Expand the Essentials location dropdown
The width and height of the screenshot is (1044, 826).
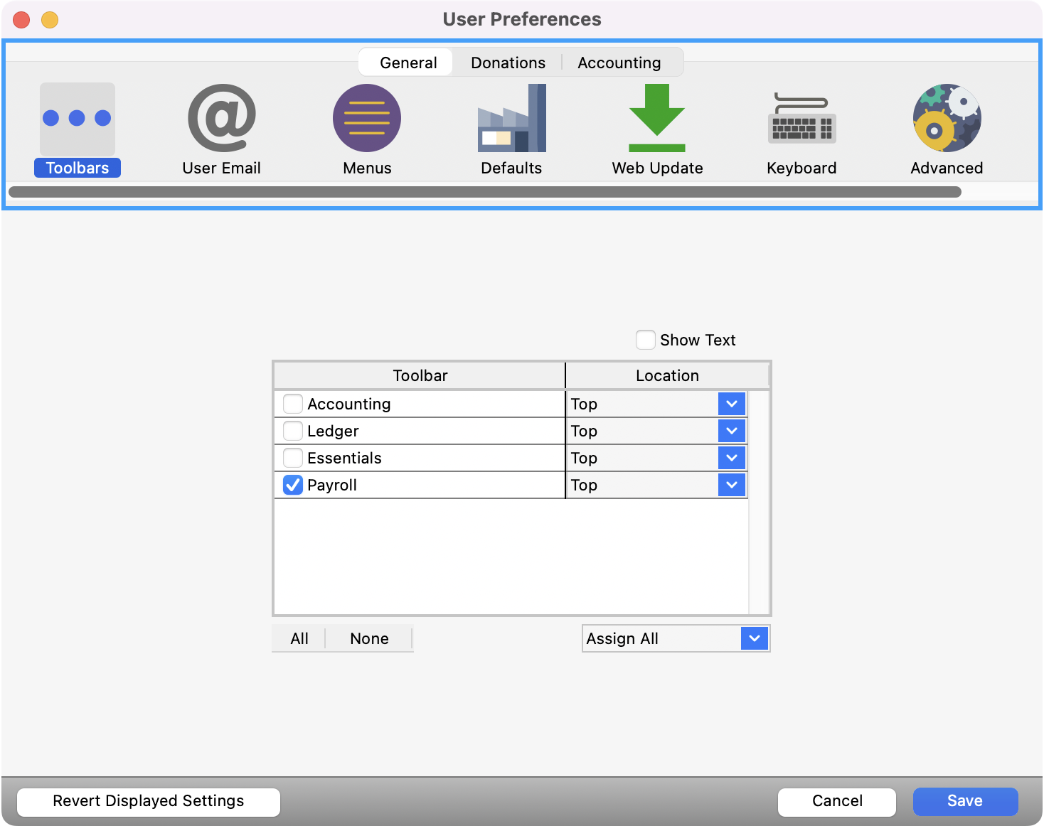731,458
